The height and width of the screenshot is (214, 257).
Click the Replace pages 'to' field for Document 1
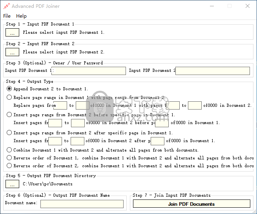coord(82,106)
